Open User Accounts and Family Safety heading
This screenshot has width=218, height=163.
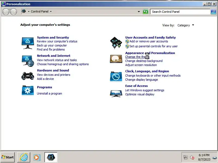tap(150, 37)
